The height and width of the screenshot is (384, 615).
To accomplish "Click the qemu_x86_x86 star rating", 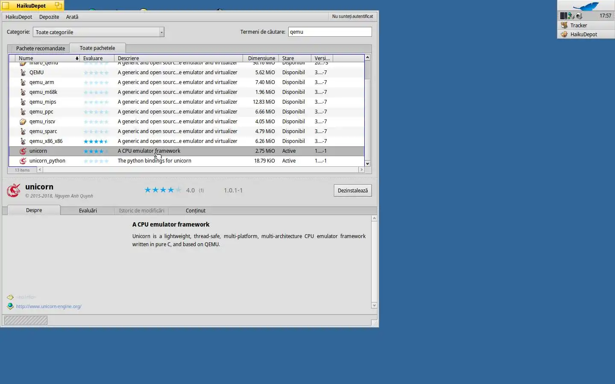I will tap(96, 141).
